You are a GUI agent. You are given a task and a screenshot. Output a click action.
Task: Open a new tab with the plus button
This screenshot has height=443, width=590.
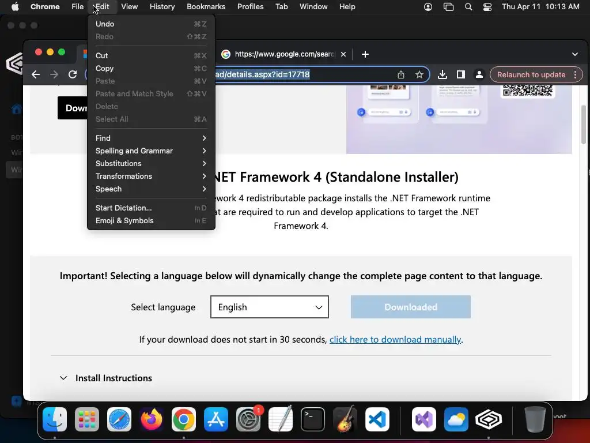click(365, 54)
